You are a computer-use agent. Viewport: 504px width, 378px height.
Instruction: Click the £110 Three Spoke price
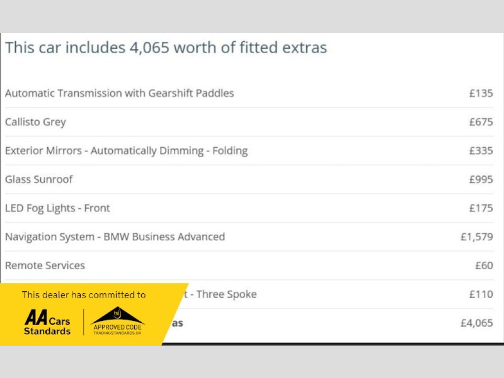point(481,294)
